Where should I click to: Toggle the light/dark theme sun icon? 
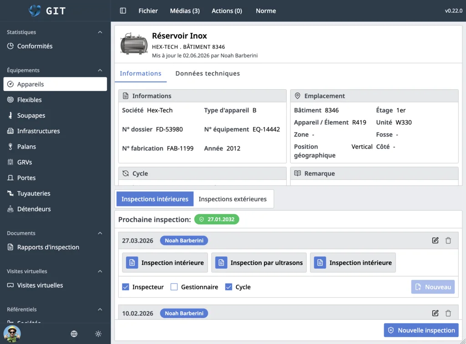click(x=98, y=334)
